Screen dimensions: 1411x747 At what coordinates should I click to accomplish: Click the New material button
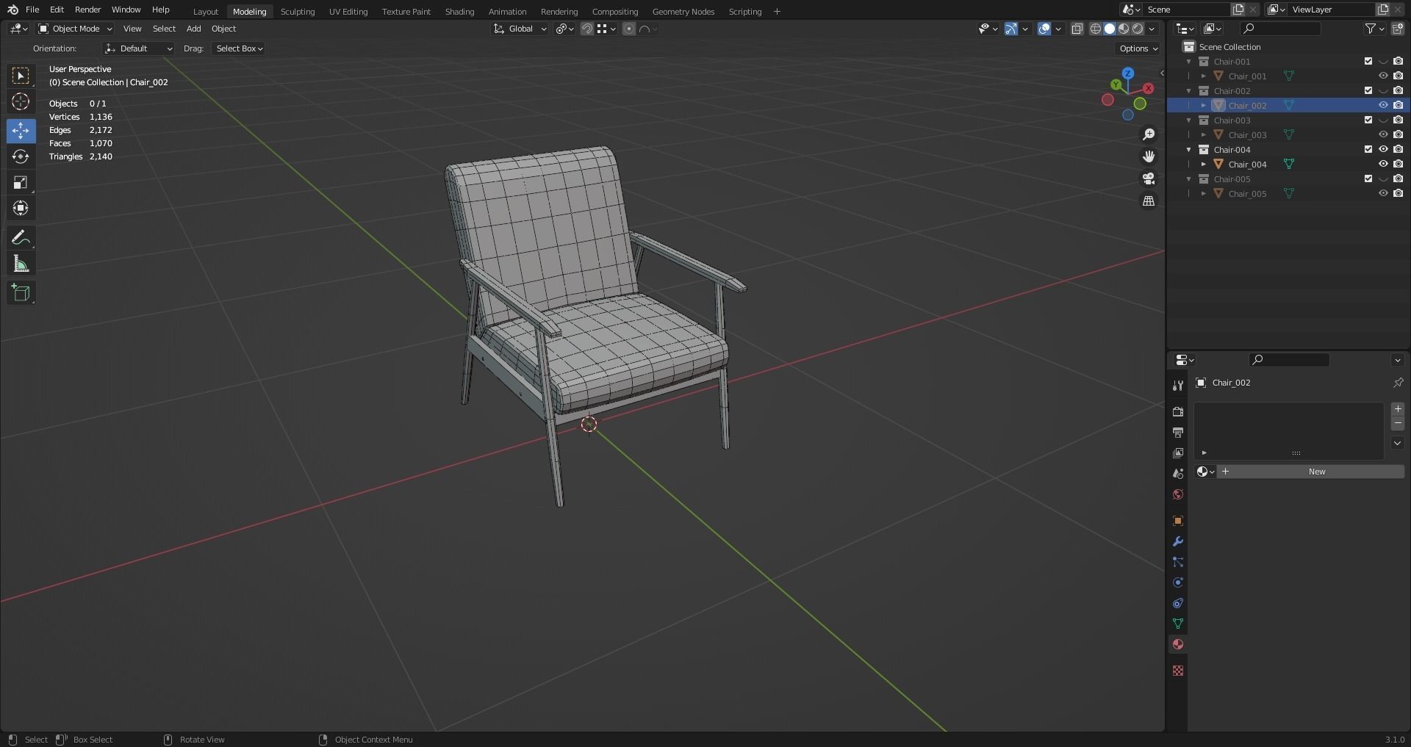pos(1311,472)
